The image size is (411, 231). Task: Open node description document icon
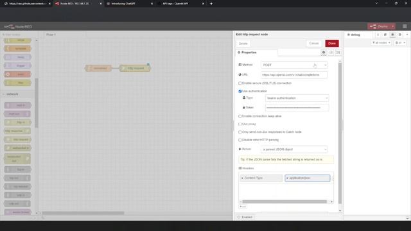[331, 53]
